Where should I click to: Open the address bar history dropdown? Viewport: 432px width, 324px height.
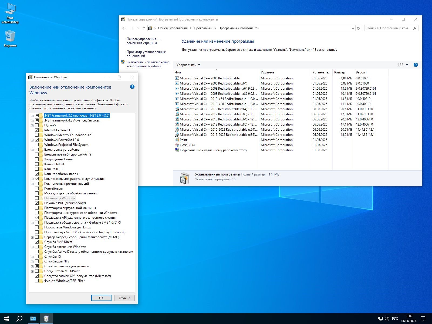[353, 28]
